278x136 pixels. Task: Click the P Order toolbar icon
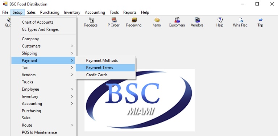(x=114, y=20)
